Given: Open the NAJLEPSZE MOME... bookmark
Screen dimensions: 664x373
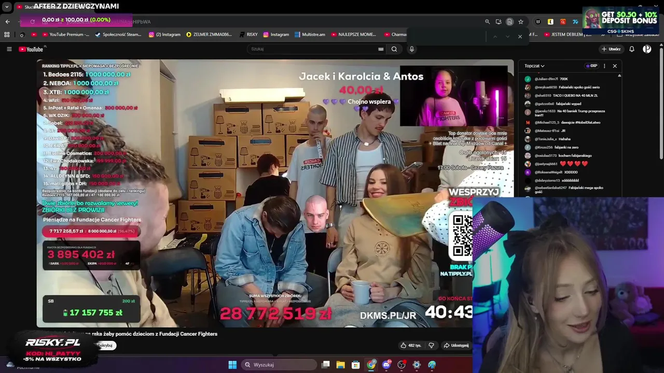Looking at the screenshot, I should pos(353,35).
